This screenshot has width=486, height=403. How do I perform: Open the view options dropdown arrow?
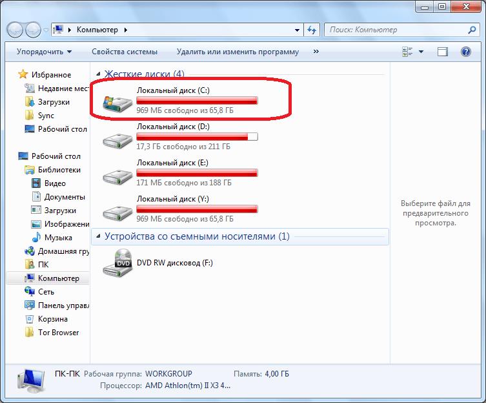pos(421,52)
